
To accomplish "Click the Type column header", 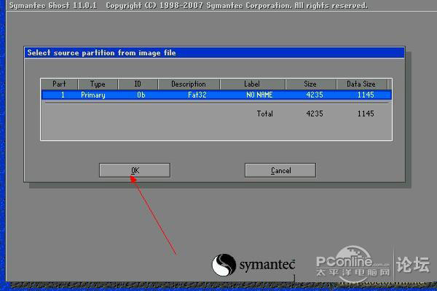I will [97, 84].
